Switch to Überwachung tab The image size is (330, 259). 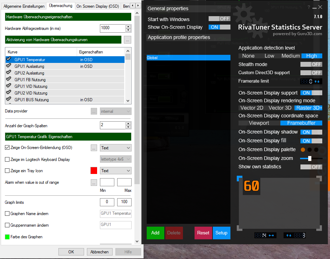pyautogui.click(x=61, y=6)
